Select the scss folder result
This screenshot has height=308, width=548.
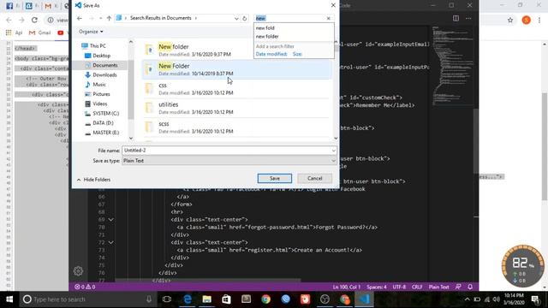click(237, 127)
